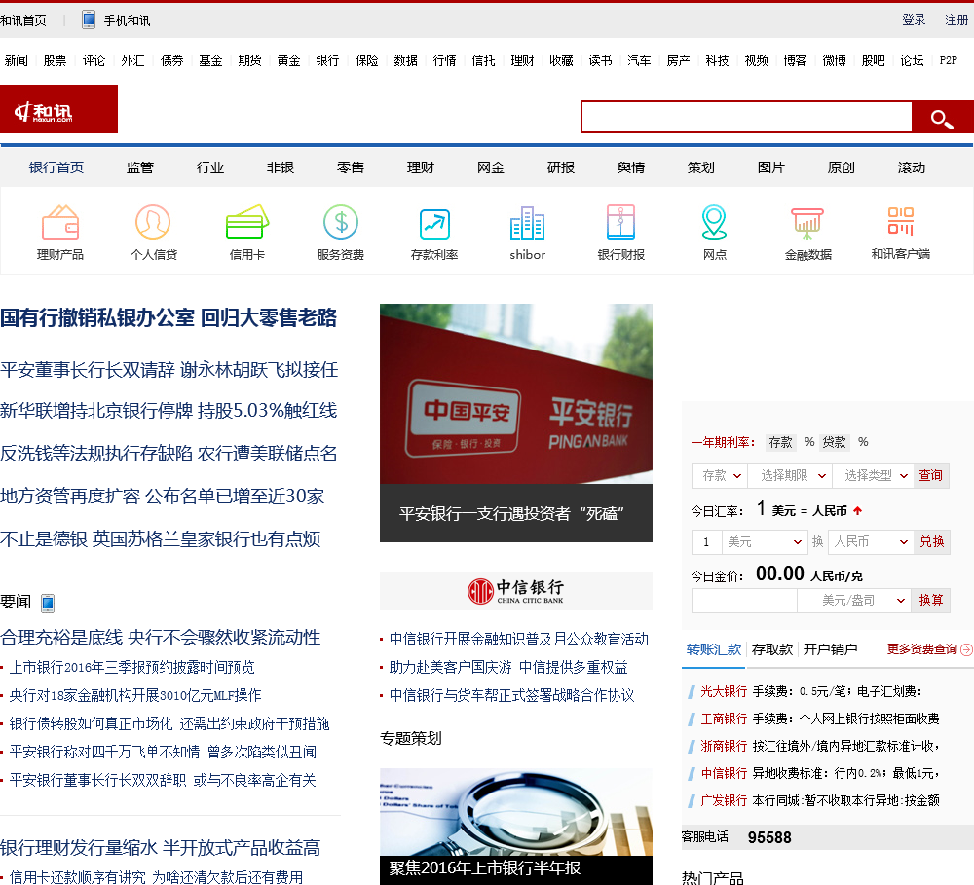Open 新华联增持北京银行停牌 headline

[x=169, y=411]
